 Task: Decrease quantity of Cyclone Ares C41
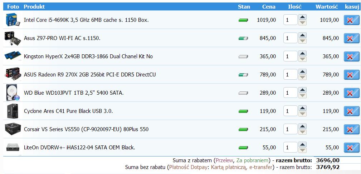(302, 114)
